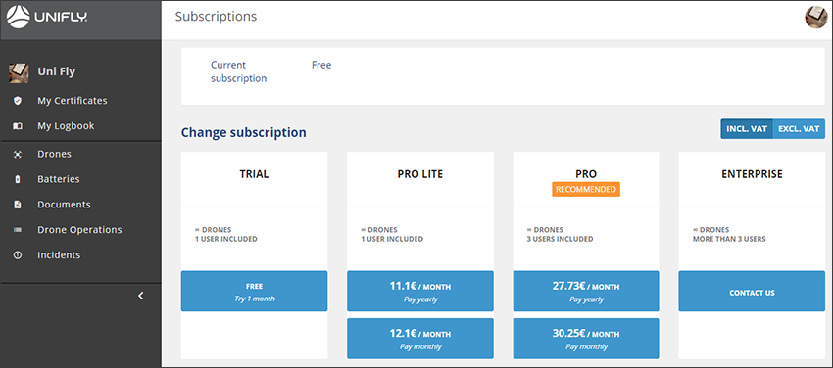Open the Drones section

(x=54, y=154)
